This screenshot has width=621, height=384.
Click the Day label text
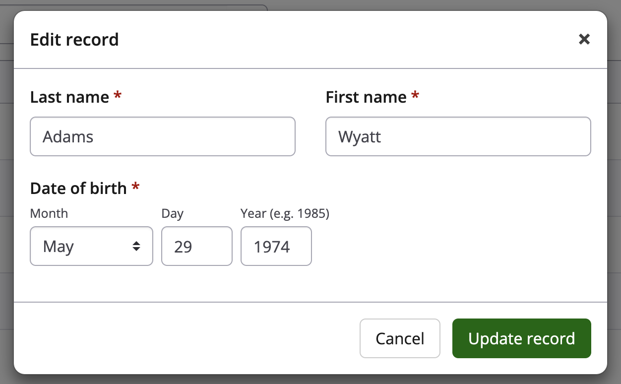click(x=173, y=213)
